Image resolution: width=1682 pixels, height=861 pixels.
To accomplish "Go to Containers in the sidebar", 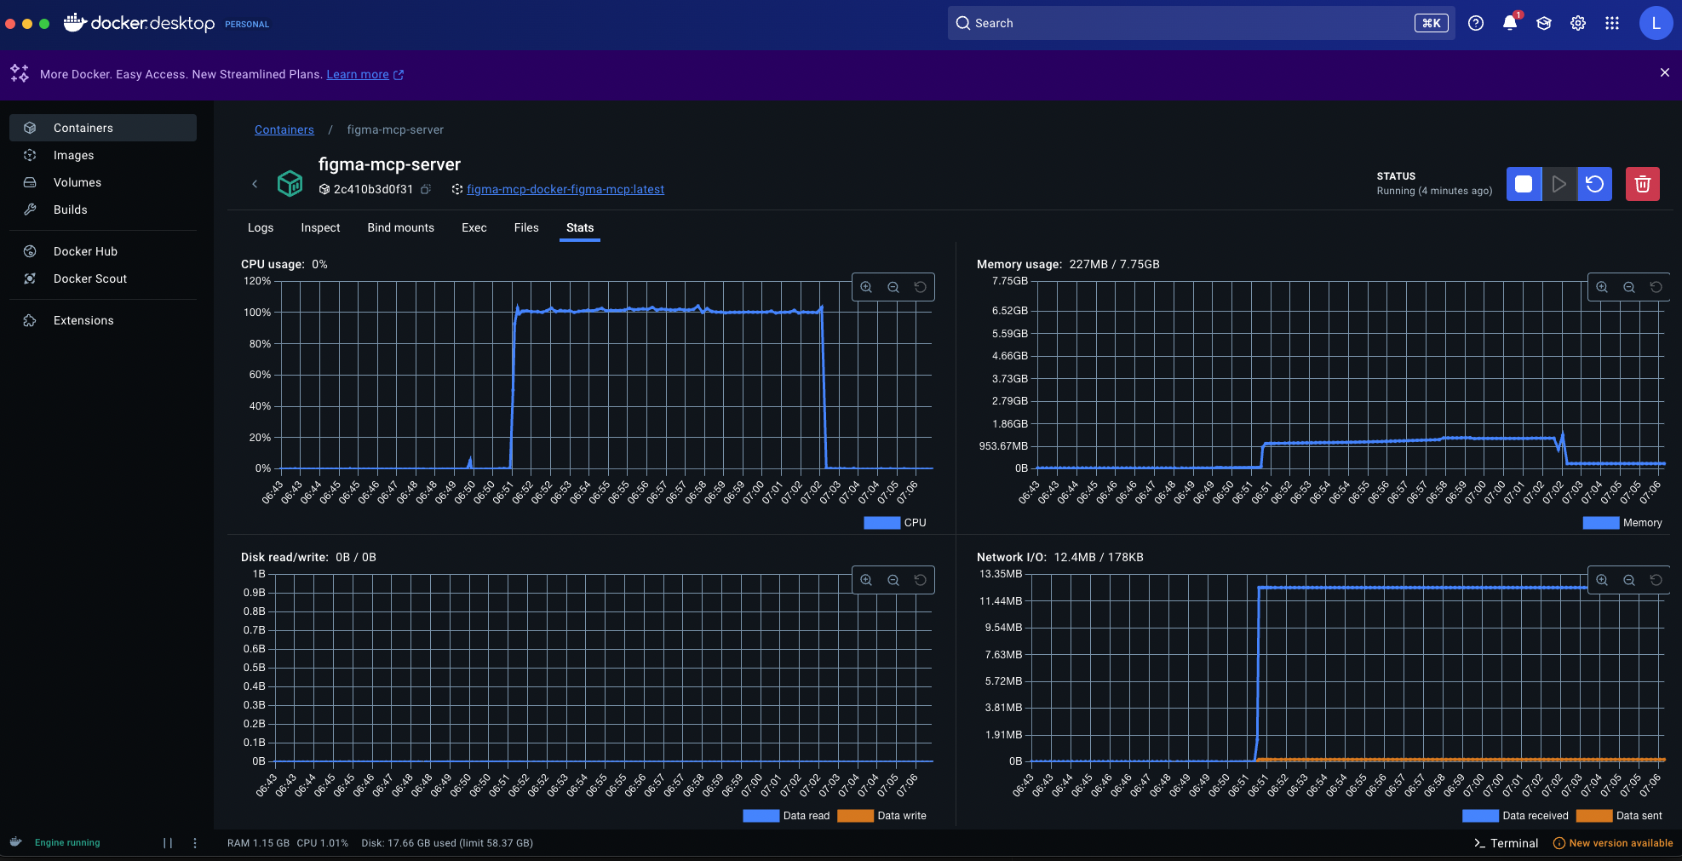I will (103, 128).
